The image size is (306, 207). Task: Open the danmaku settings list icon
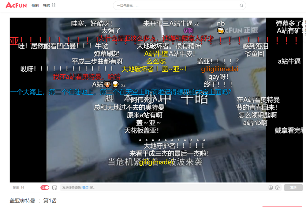[x=55, y=188]
